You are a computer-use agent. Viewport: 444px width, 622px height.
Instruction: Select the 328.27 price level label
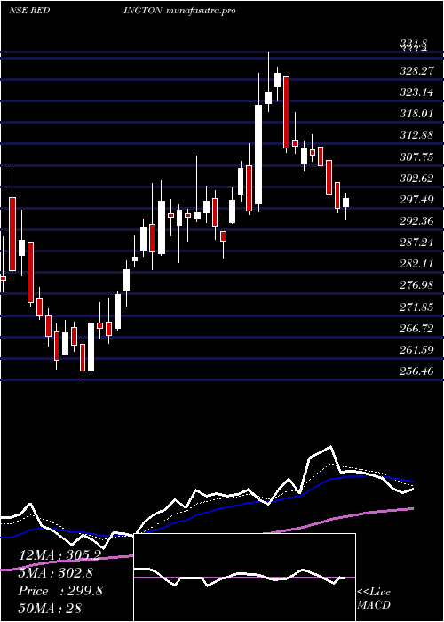pyautogui.click(x=416, y=71)
